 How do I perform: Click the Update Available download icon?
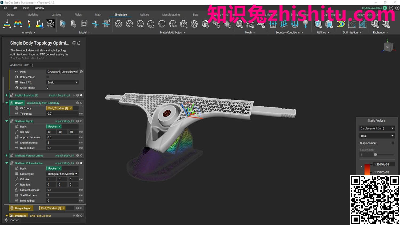(x=385, y=8)
